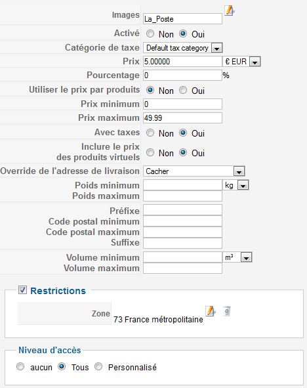Click the edit icon next to Images field
Screen dimensions: 307x388
point(230,11)
